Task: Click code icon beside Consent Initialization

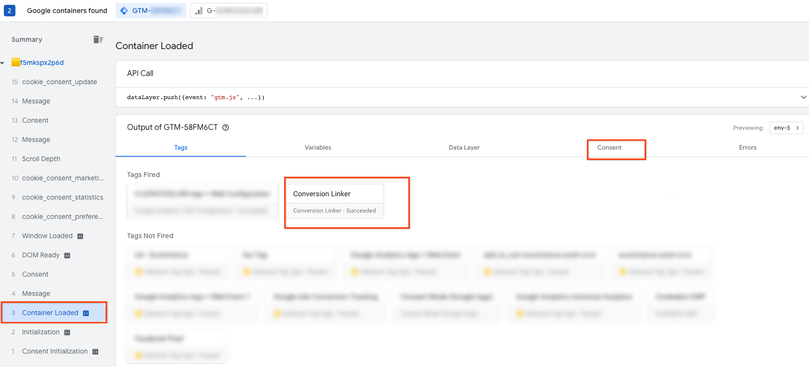Action: pyautogui.click(x=95, y=352)
